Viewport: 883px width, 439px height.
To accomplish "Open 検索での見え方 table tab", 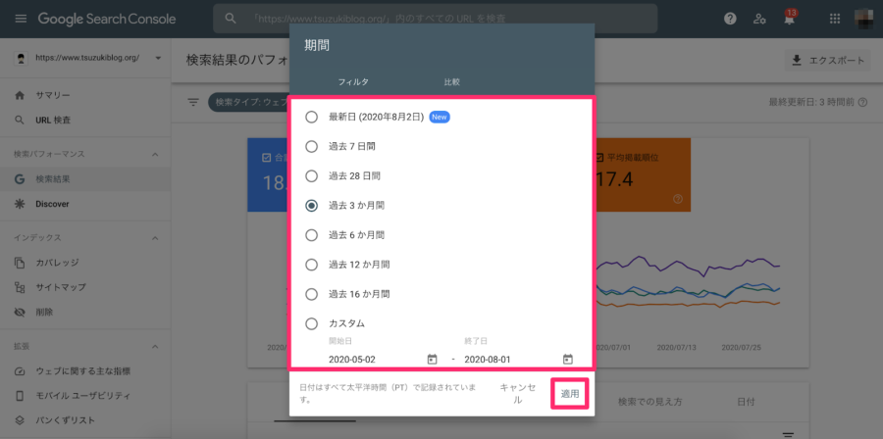I will 649,402.
